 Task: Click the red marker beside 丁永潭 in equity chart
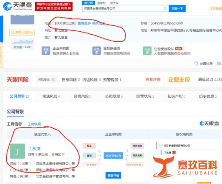174,153
